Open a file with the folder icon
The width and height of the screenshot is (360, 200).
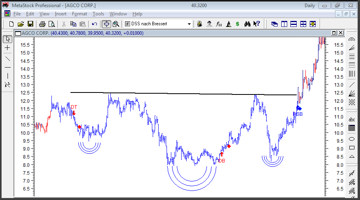coord(21,24)
